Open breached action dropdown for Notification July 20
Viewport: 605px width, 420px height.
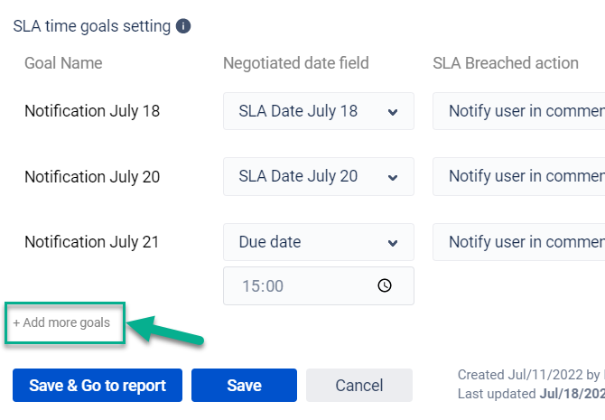click(x=519, y=176)
